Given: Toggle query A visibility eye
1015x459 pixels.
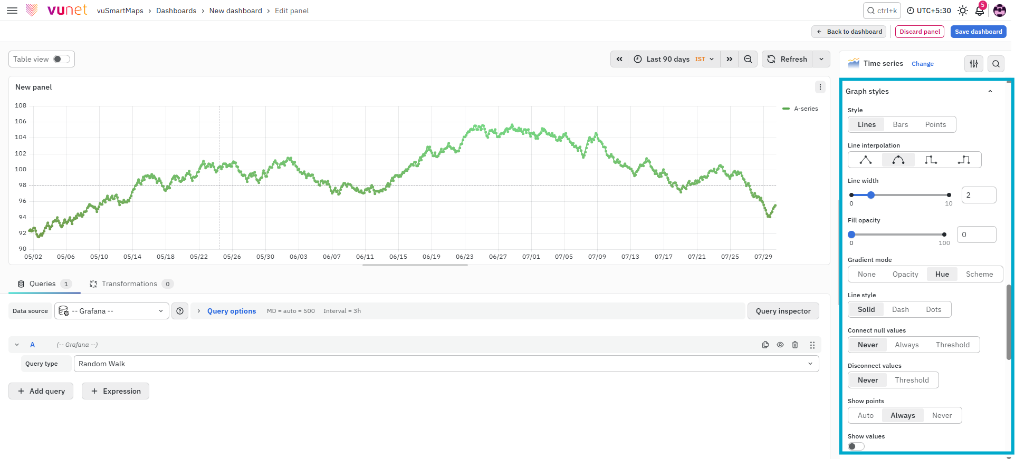Looking at the screenshot, I should point(780,345).
